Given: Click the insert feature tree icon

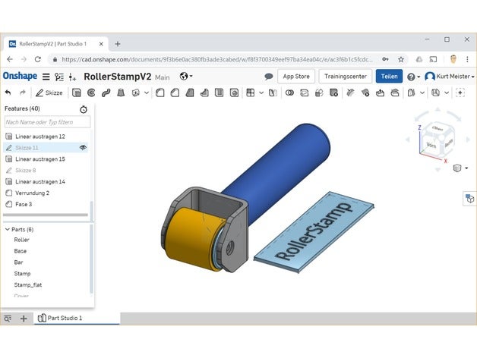Looking at the screenshot, I should tap(72, 77).
